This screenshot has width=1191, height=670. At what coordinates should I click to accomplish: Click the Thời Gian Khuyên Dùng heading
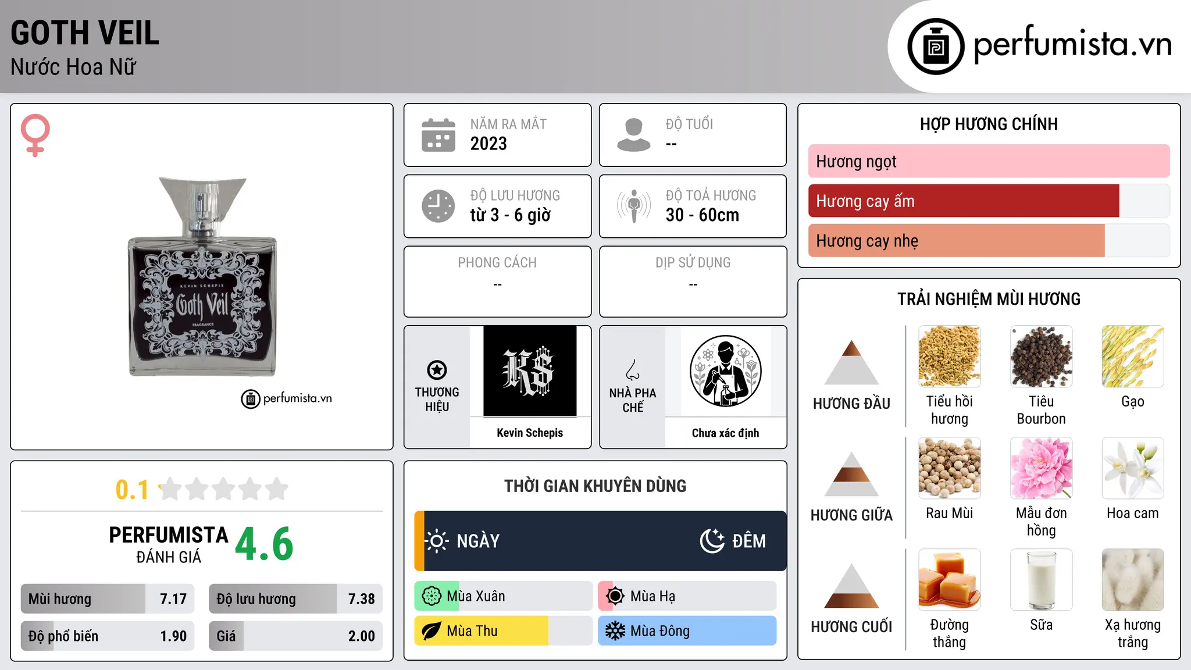coord(595,486)
